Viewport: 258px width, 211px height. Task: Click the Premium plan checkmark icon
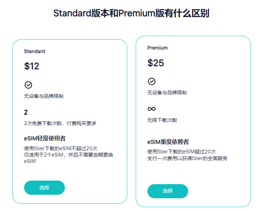coord(152,81)
